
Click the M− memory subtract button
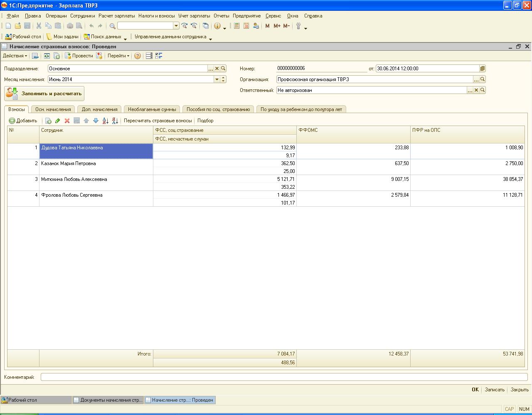(286, 26)
